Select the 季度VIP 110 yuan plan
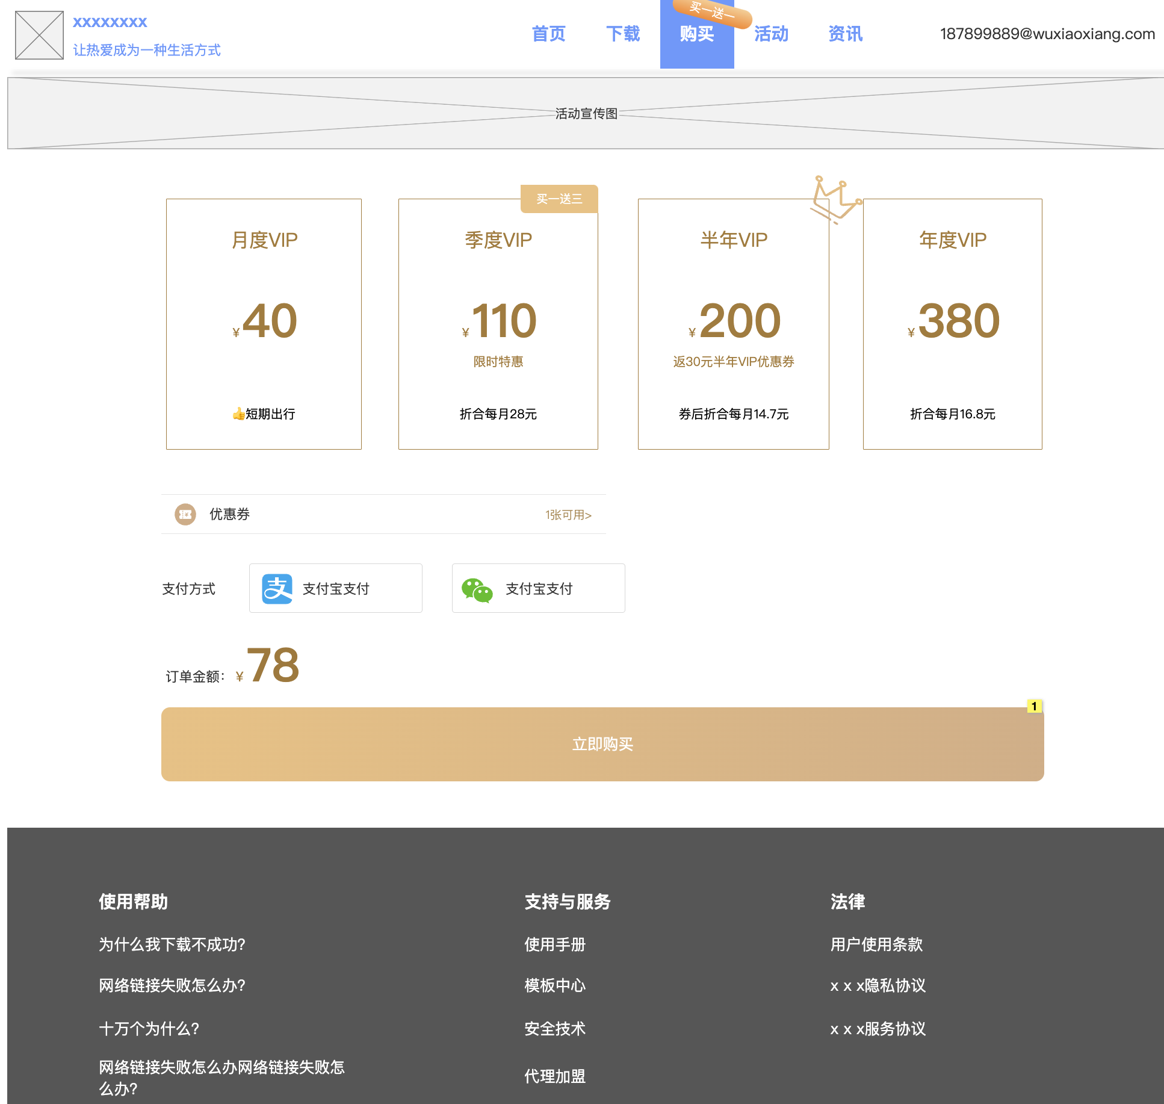 pos(498,324)
